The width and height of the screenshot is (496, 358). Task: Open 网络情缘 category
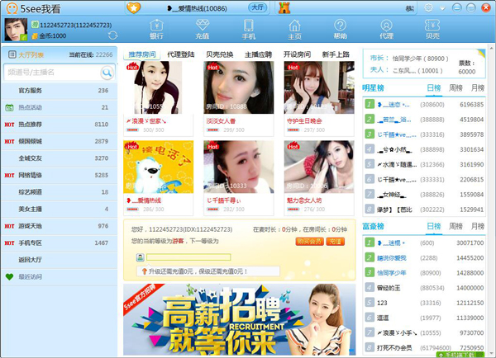[60, 175]
